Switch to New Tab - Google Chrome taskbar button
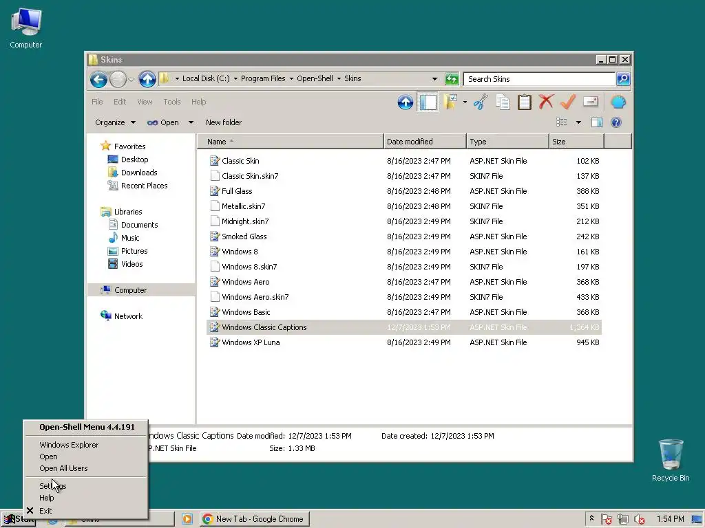705x528 pixels. pos(255,519)
